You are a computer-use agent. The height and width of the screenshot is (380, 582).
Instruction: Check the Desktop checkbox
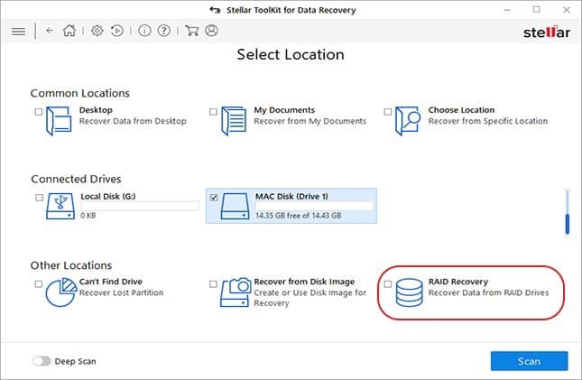39,111
